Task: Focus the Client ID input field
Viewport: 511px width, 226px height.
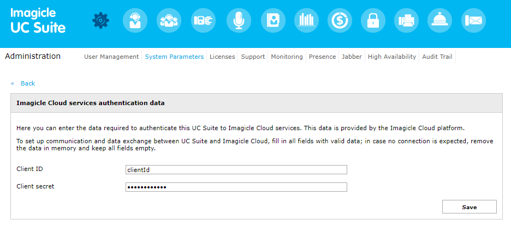Action: (236, 170)
